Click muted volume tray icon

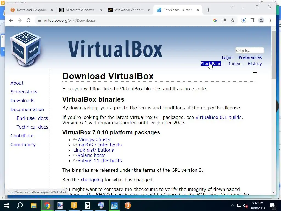click(245, 206)
